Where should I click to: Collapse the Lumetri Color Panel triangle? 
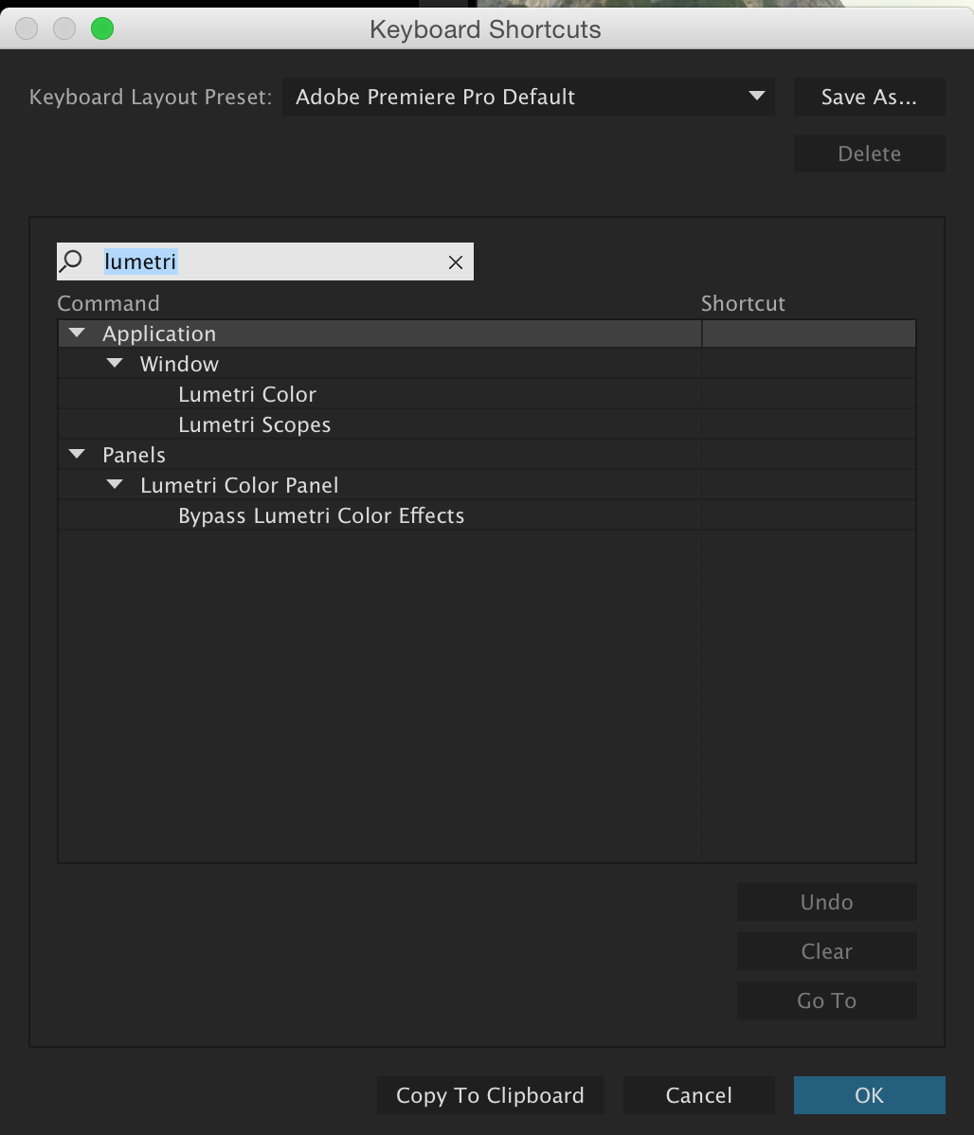click(x=115, y=485)
